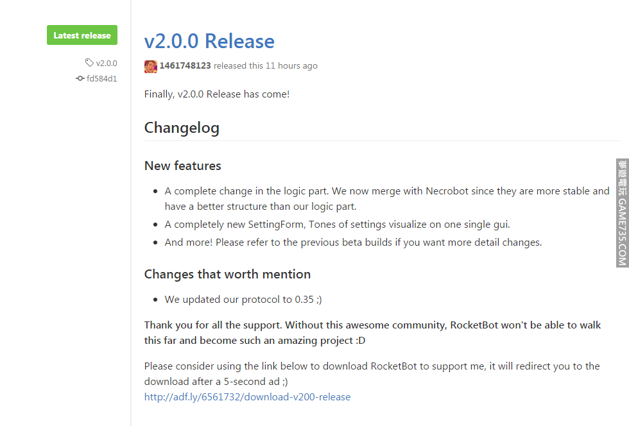
Task: Click the Changelog heading
Action: tap(182, 128)
